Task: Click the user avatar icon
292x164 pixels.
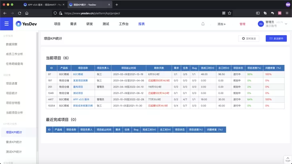Action: click(x=261, y=24)
